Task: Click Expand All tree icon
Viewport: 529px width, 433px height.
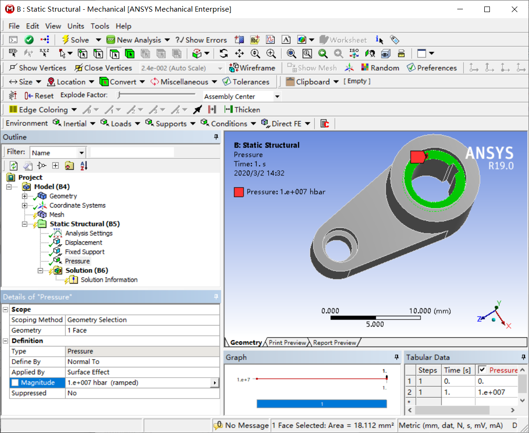Action: [x=55, y=166]
